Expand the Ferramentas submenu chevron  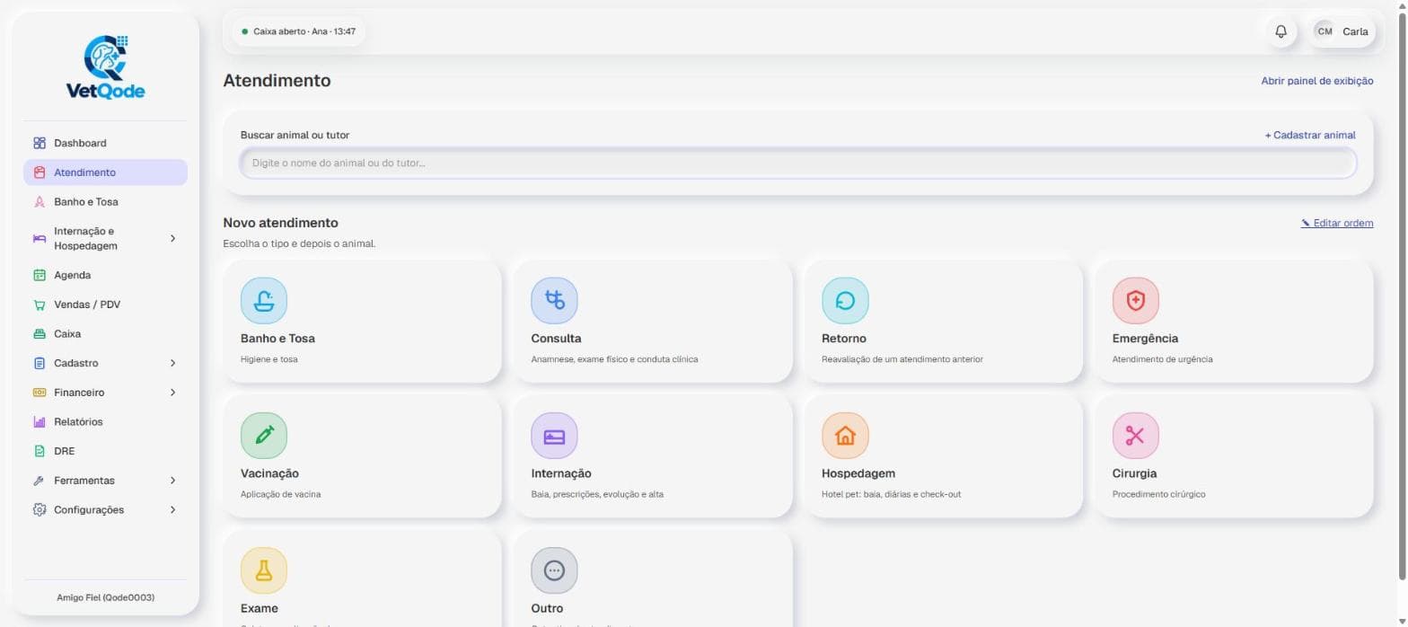(173, 481)
